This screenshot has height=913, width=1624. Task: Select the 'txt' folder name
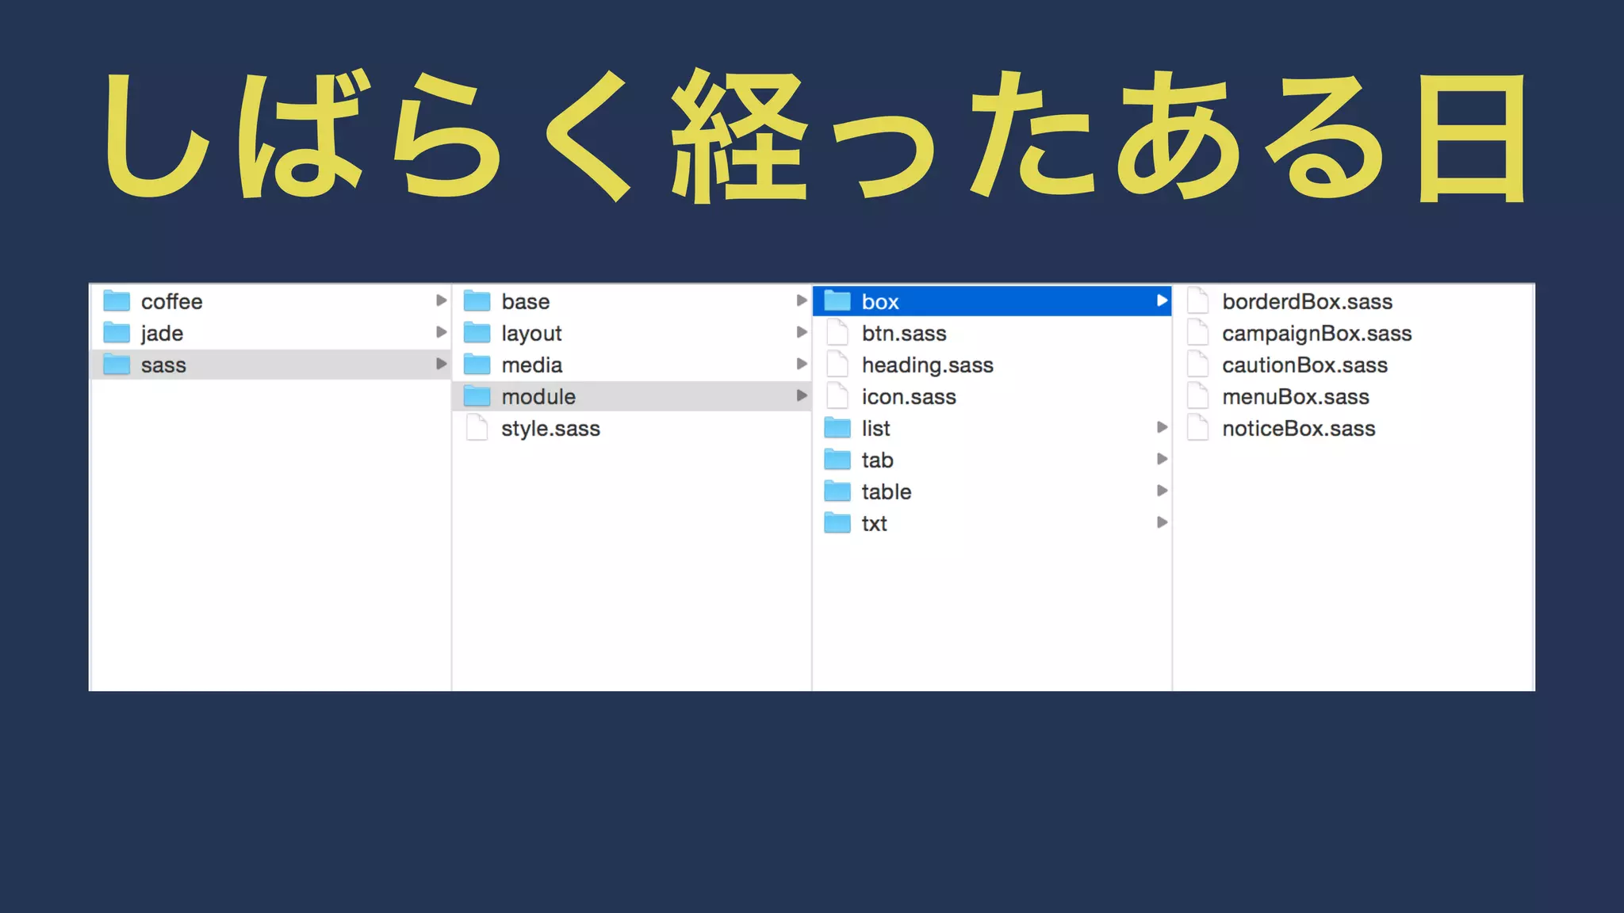(x=874, y=524)
